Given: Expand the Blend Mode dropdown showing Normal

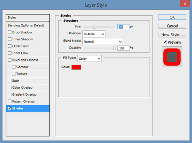Looking at the screenshot, I should tap(103, 42).
